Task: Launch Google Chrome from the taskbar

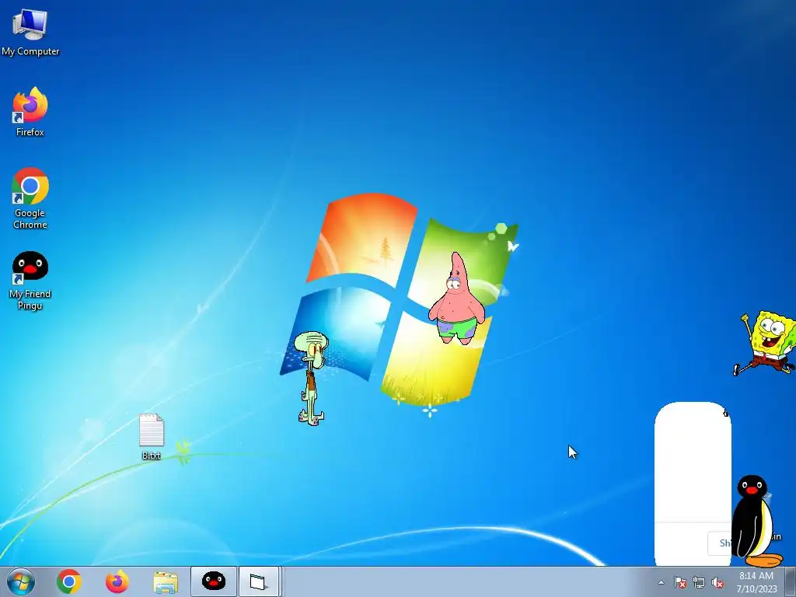Action: coord(69,581)
